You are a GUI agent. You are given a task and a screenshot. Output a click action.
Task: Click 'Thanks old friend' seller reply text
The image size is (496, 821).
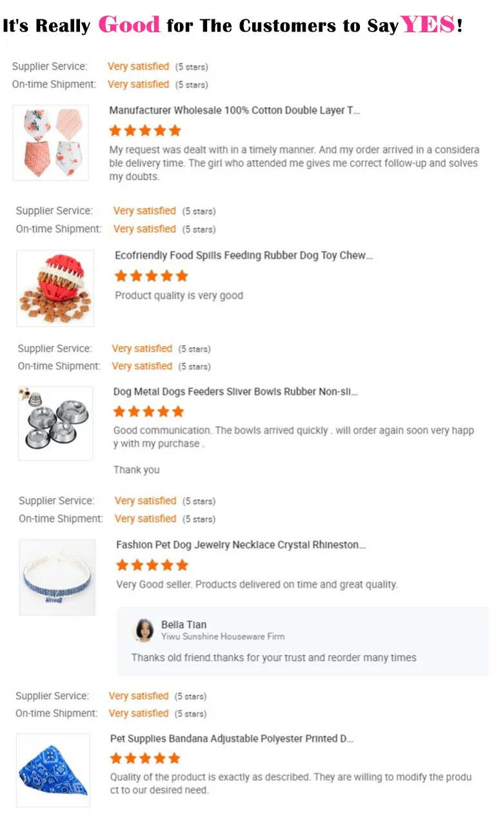(x=273, y=658)
